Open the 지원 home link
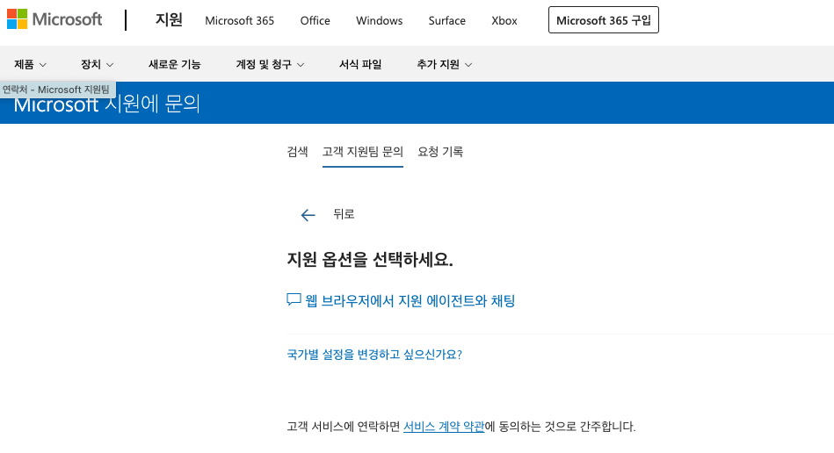This screenshot has height=453, width=834. point(169,19)
